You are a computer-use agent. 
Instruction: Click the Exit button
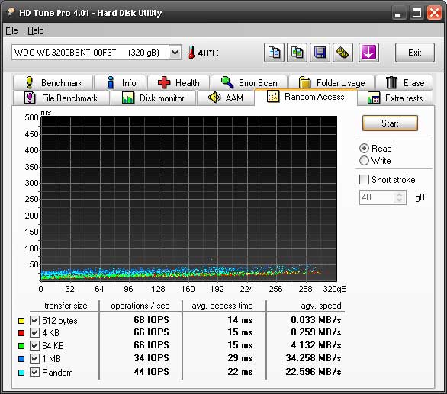[x=414, y=53]
